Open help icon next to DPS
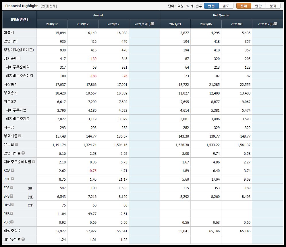The image size is (286, 247). (x=12, y=205)
